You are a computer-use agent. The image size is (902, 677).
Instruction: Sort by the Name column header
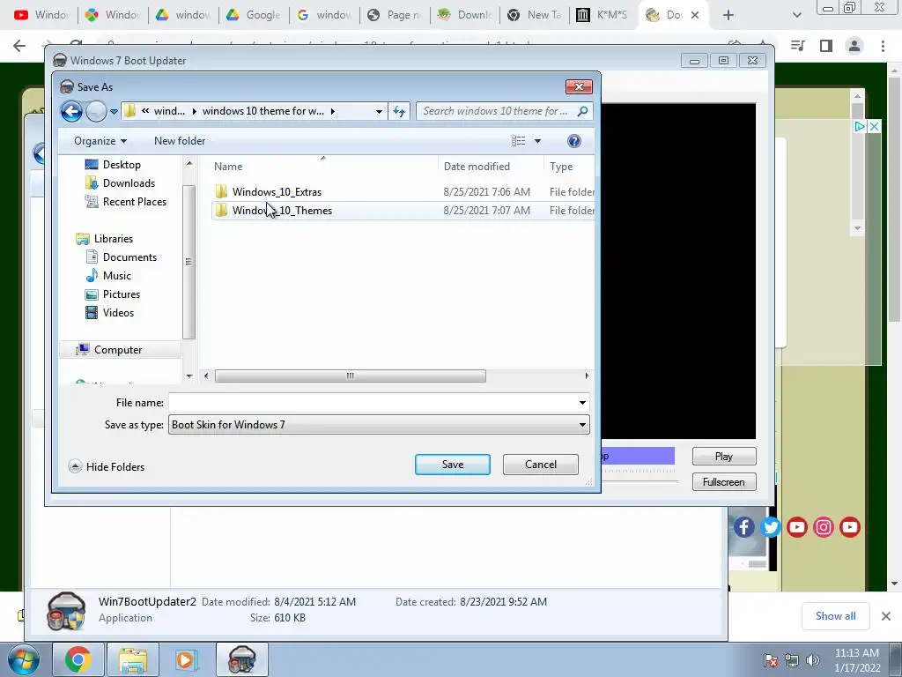[x=228, y=167]
